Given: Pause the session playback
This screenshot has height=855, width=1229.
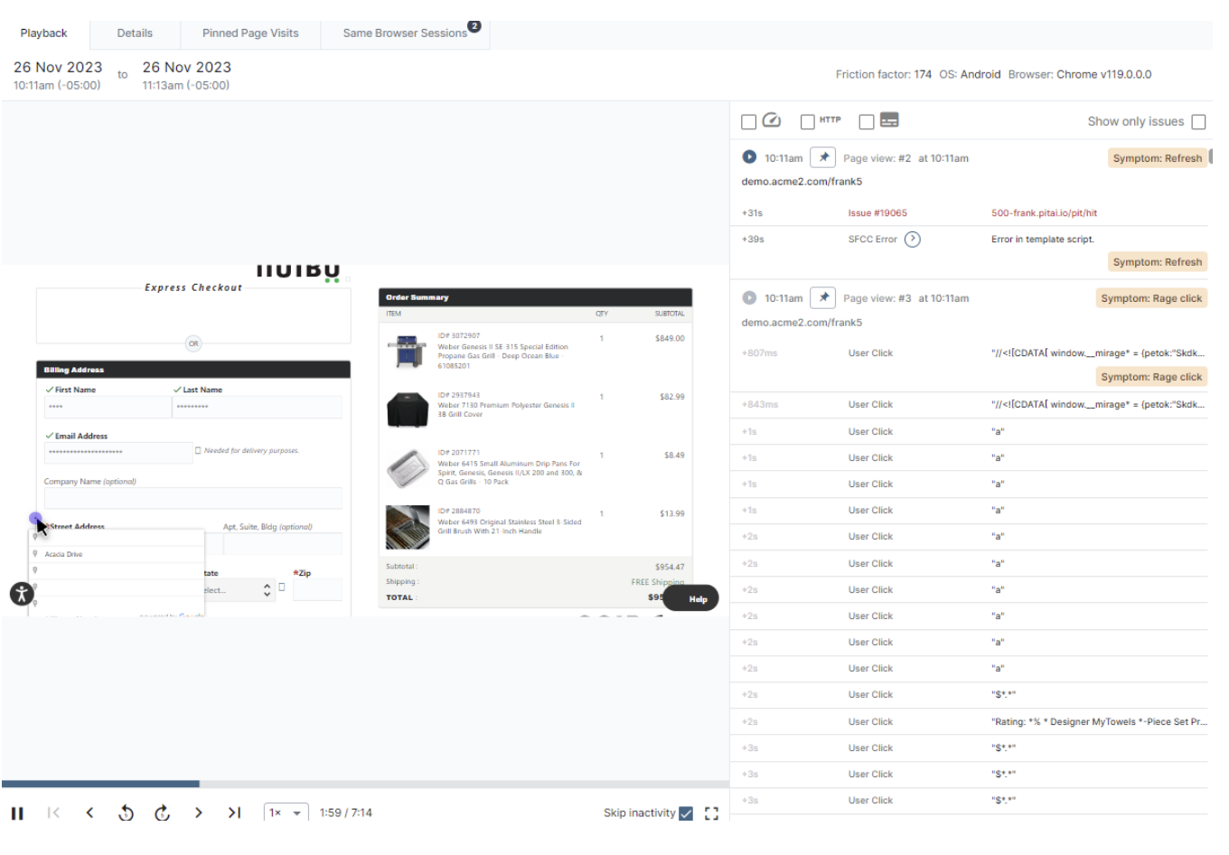Looking at the screenshot, I should (x=17, y=813).
